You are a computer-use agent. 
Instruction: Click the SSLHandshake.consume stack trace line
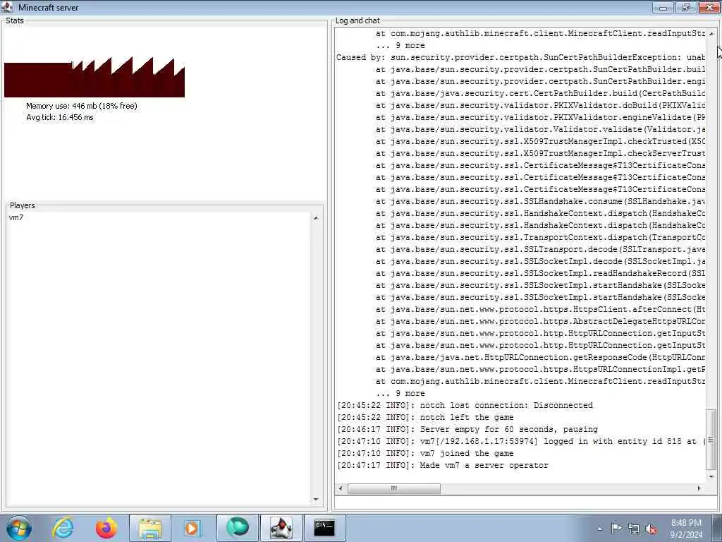point(540,201)
